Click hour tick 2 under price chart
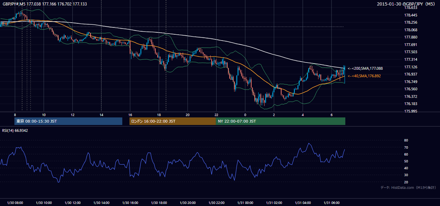The height and width of the screenshot is (206, 440). coord(274,115)
